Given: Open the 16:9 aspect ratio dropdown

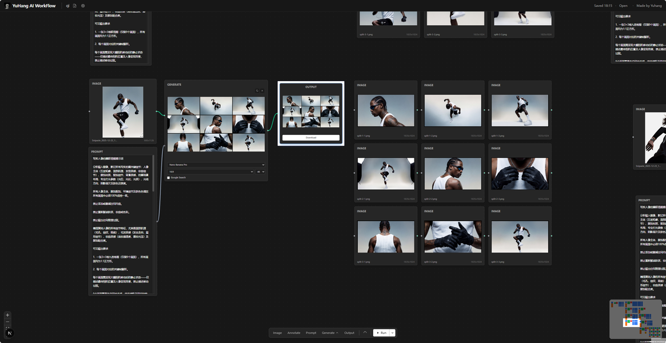Looking at the screenshot, I should pos(211,171).
